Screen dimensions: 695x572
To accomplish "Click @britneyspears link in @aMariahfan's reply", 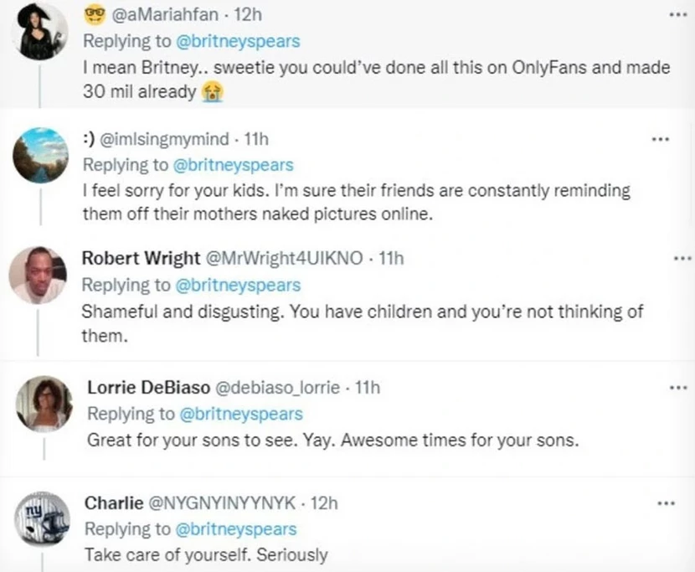I will 236,42.
